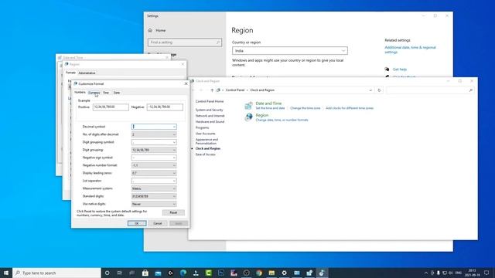The image size is (495, 278).
Task: Click Add clocks for different time zones
Action: point(350,108)
